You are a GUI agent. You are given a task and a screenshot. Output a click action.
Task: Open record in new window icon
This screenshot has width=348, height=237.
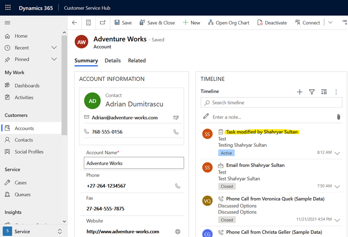point(103,23)
